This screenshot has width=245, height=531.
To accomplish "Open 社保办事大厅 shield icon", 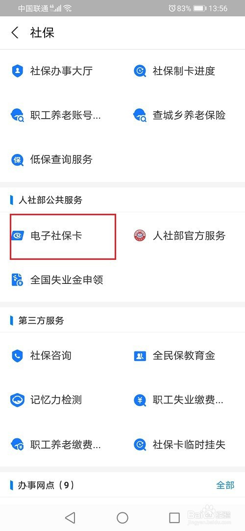I will [x=17, y=71].
